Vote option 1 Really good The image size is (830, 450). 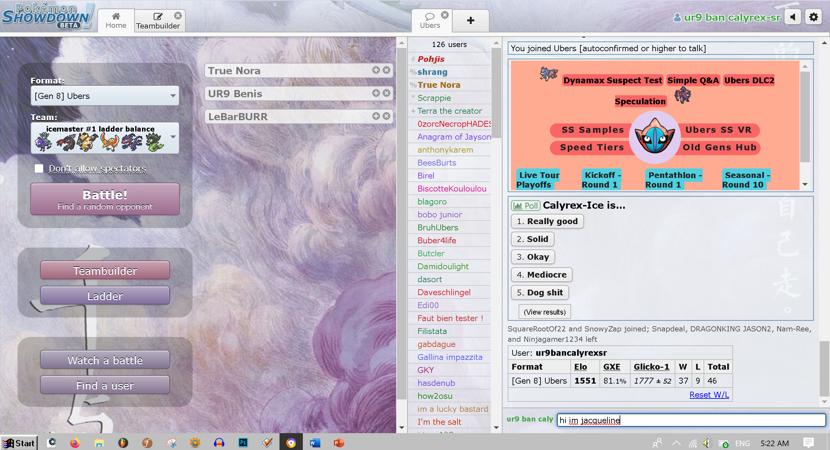point(547,221)
